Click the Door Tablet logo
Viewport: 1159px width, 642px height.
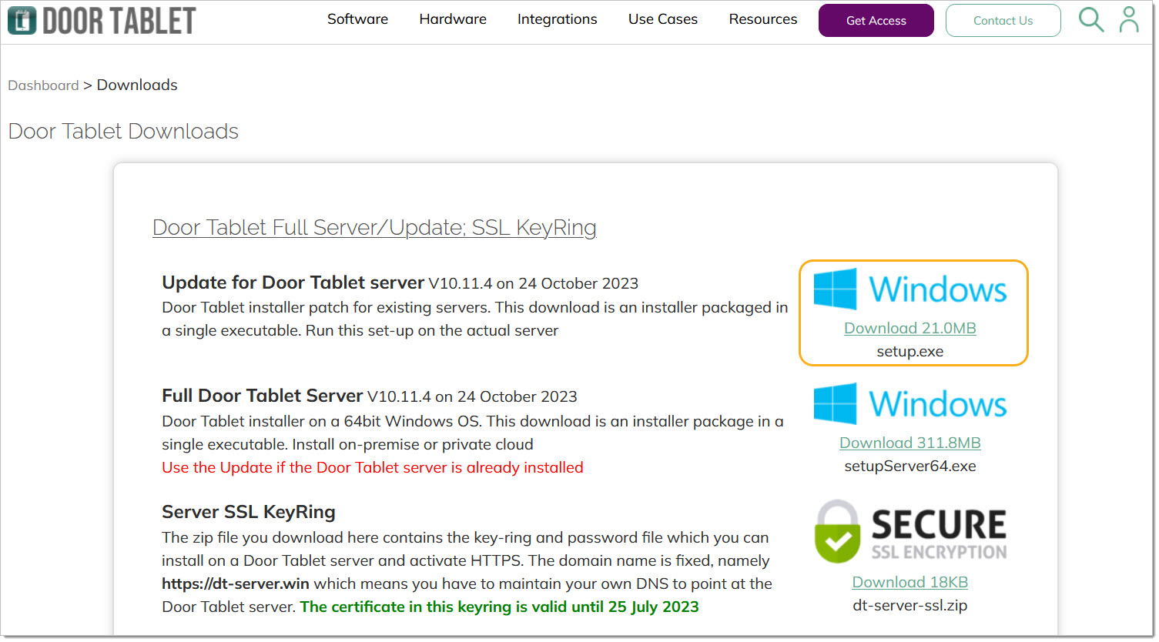tap(102, 21)
